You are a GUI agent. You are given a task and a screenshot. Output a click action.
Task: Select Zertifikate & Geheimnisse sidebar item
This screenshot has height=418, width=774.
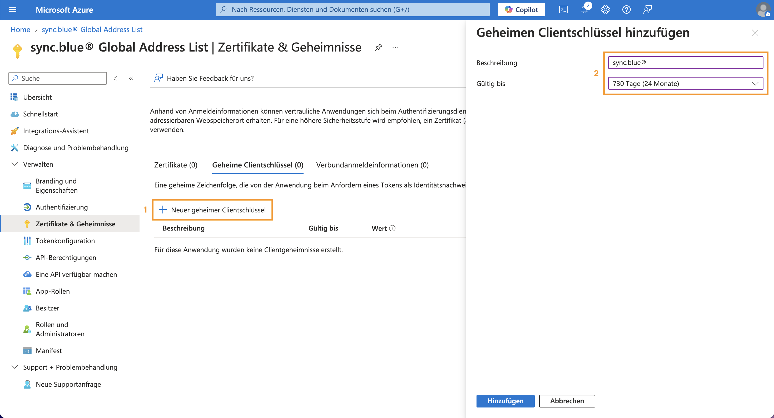[70, 224]
